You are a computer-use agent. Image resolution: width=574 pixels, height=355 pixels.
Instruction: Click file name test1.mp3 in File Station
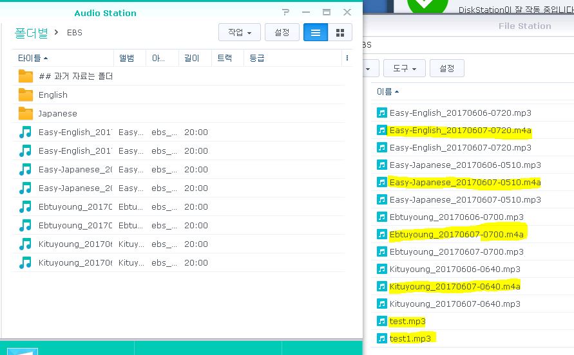[x=410, y=338]
